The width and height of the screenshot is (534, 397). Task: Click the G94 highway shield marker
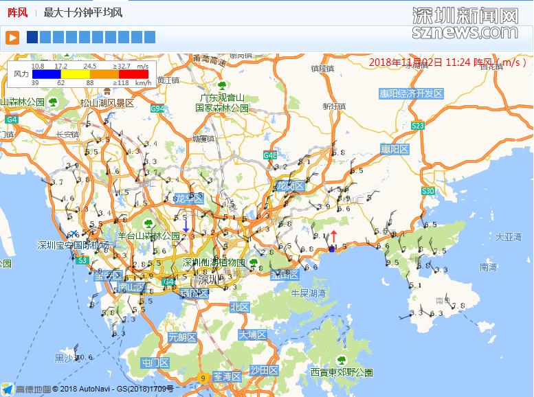coord(158,109)
